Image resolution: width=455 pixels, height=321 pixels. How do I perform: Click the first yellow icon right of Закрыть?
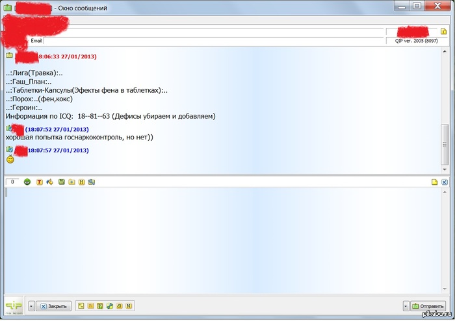pos(81,306)
